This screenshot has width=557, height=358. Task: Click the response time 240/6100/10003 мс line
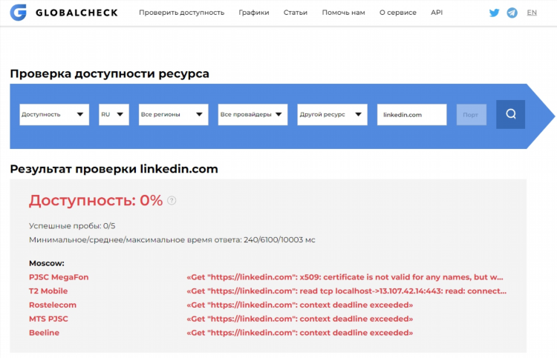point(172,240)
